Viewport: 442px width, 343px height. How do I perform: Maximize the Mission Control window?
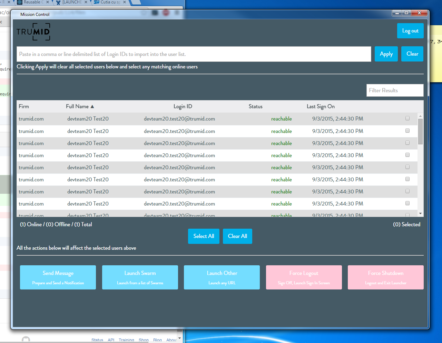(x=407, y=13)
